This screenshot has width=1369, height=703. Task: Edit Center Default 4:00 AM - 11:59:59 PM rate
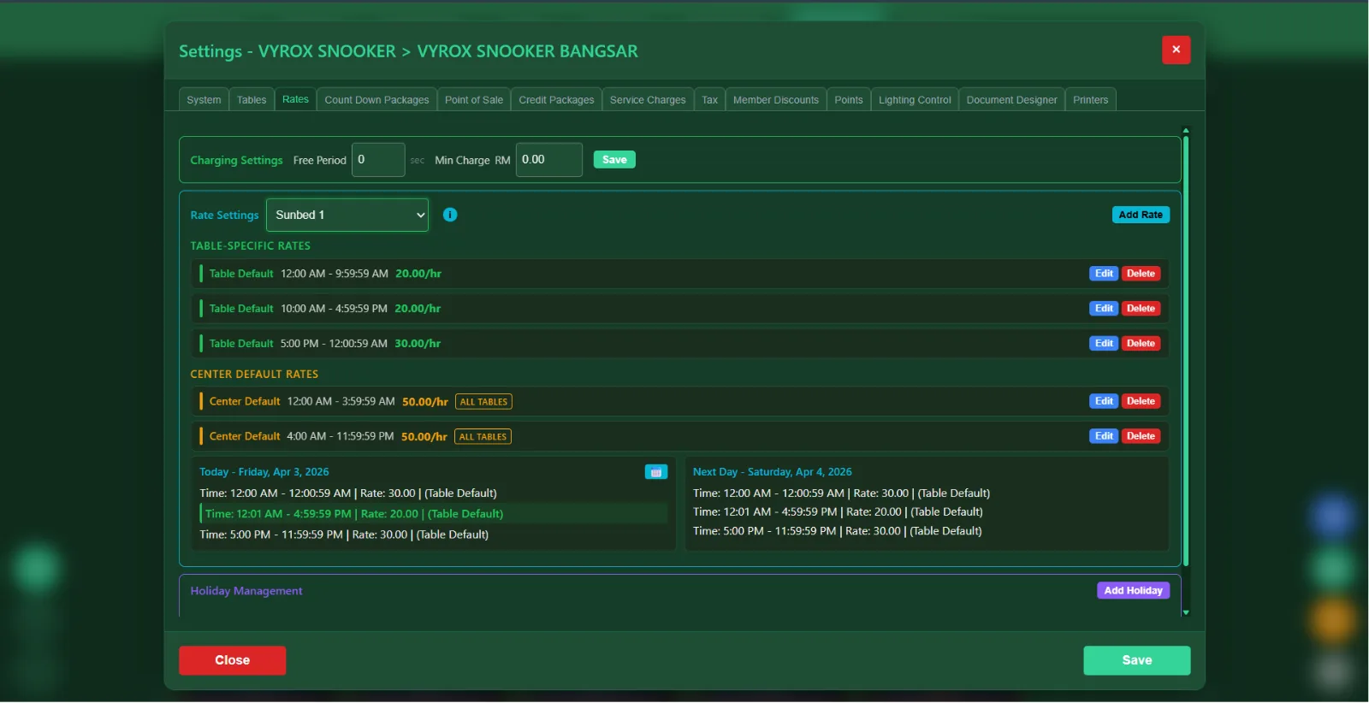(1104, 436)
